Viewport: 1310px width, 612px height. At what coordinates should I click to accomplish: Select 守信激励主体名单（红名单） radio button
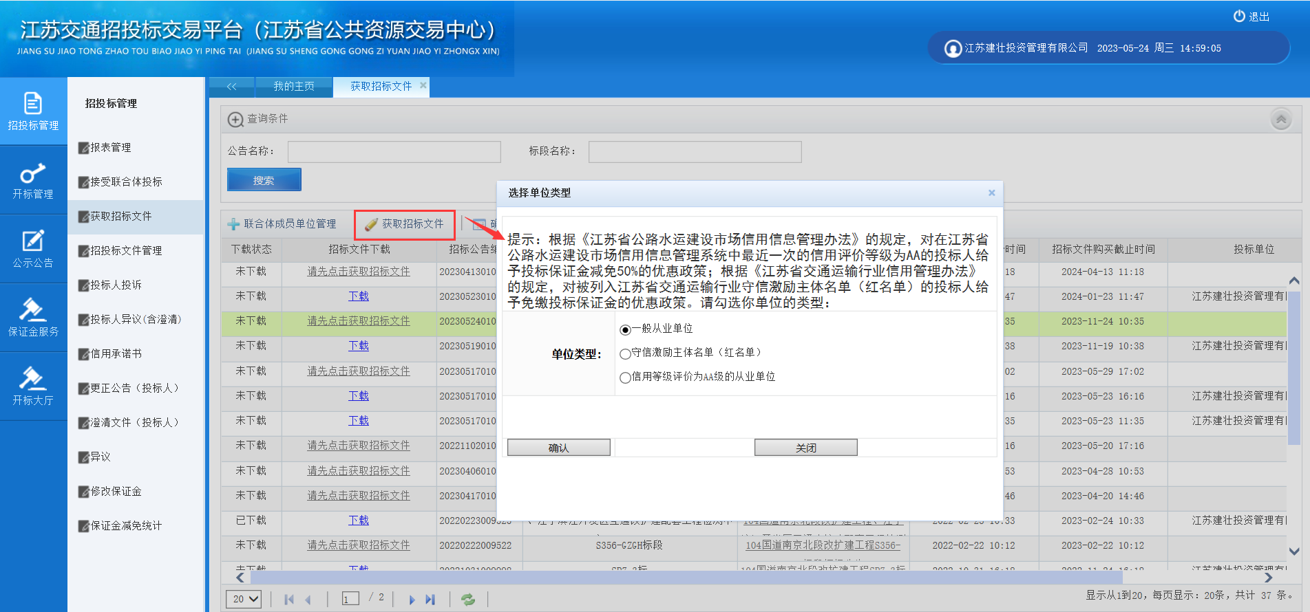tap(625, 353)
